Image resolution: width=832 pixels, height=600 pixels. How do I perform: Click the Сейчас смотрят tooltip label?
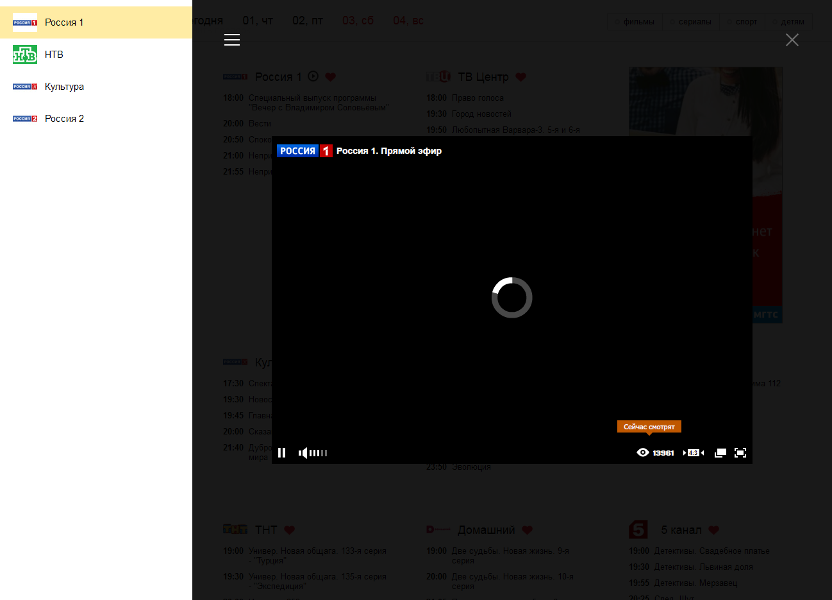click(x=649, y=426)
